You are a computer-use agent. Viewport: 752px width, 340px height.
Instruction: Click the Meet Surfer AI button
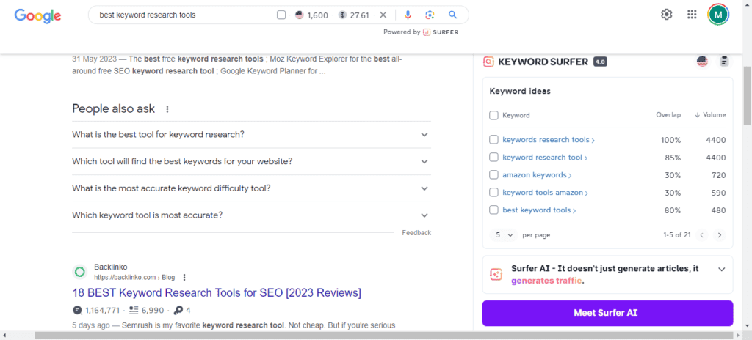tap(607, 313)
